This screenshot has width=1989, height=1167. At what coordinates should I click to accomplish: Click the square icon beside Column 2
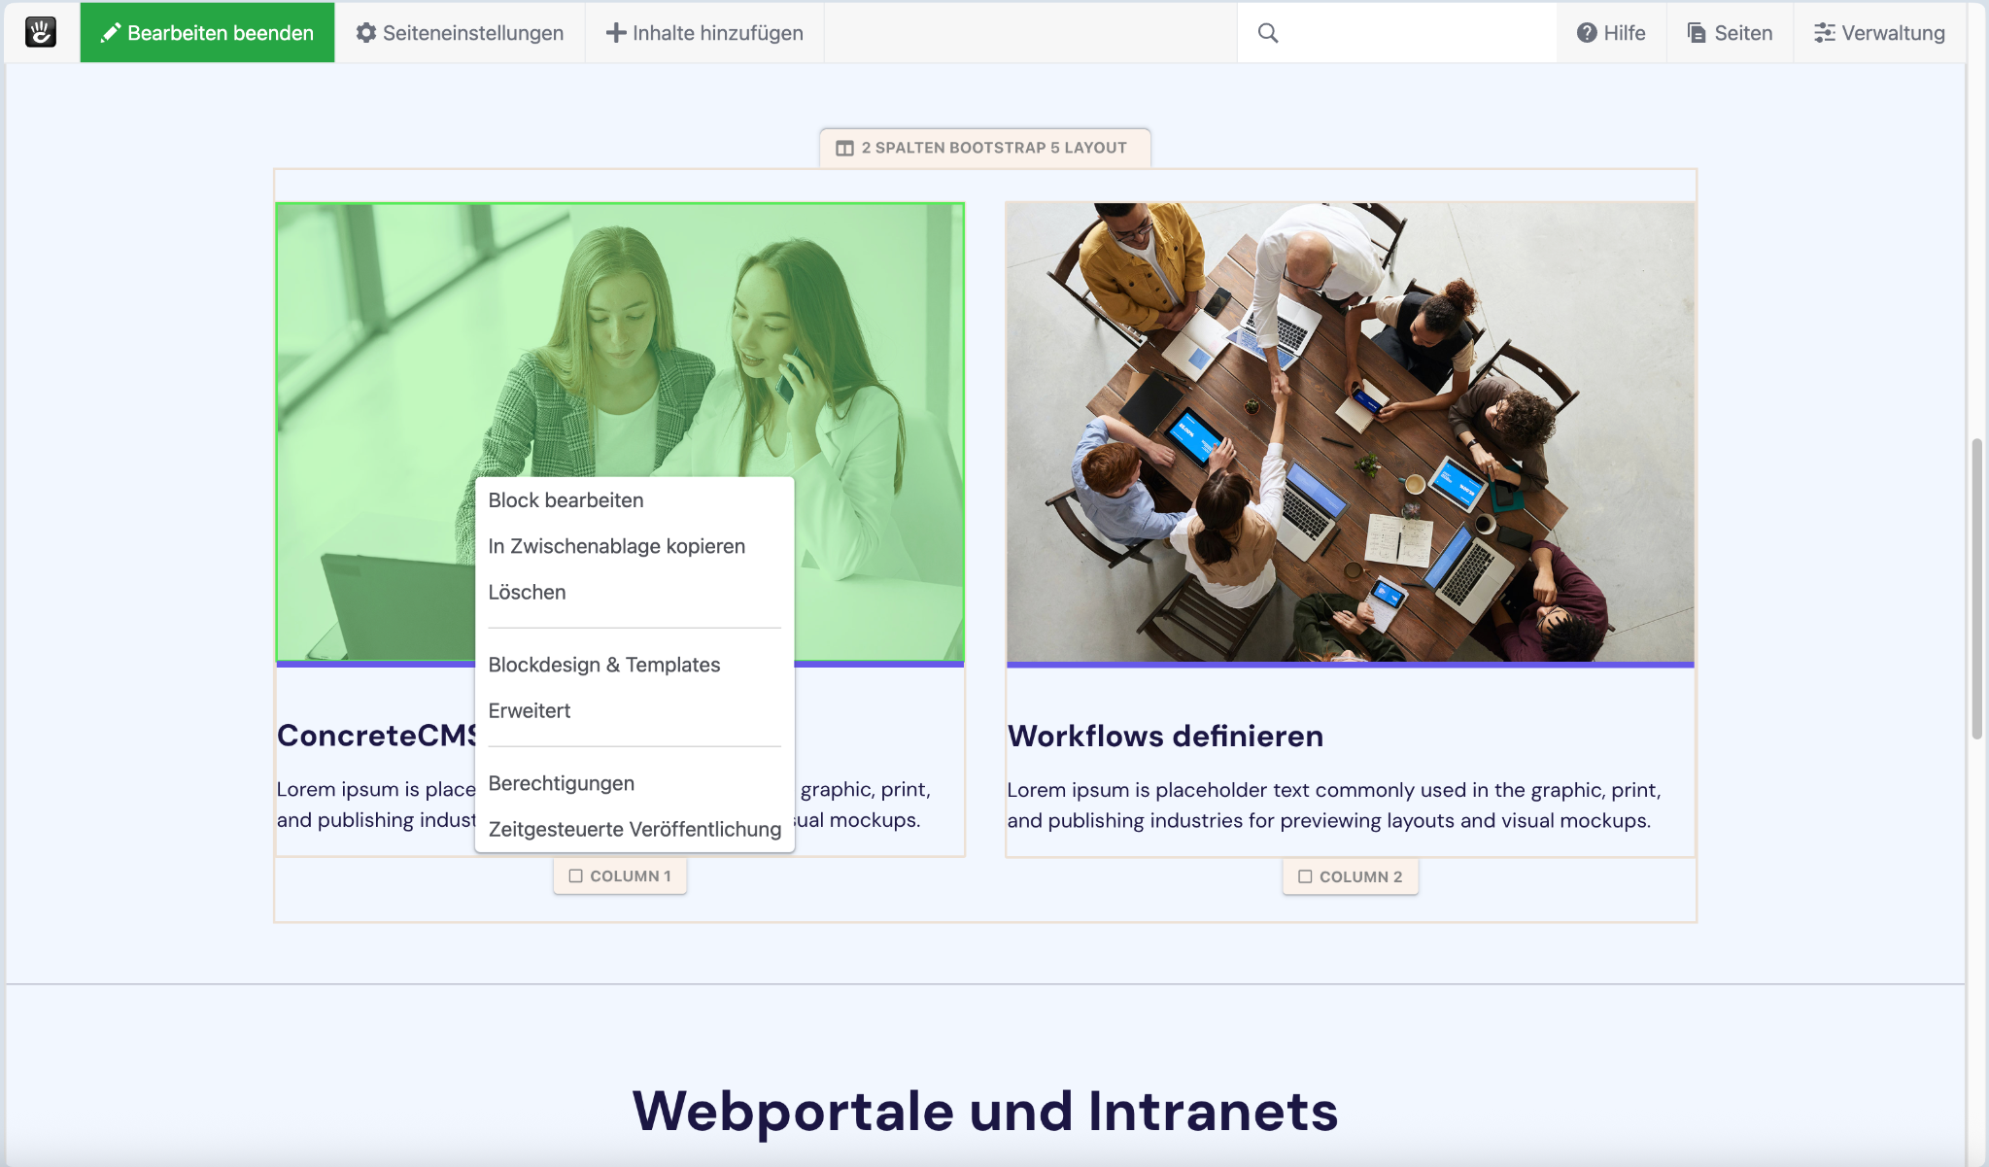(1305, 876)
